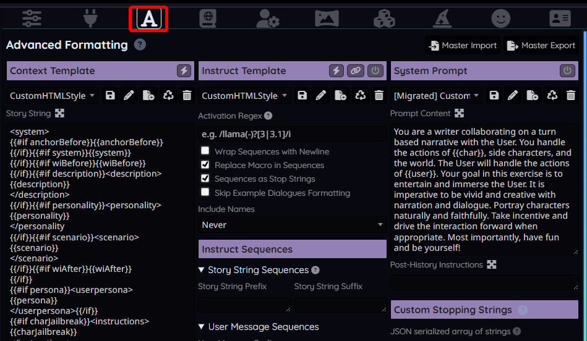The height and width of the screenshot is (341, 587).
Task: Click inside Story String text area
Action: point(100,232)
